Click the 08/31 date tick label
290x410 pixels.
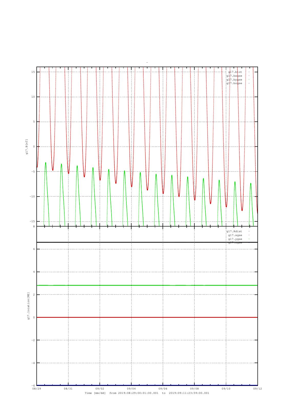pos(68,388)
